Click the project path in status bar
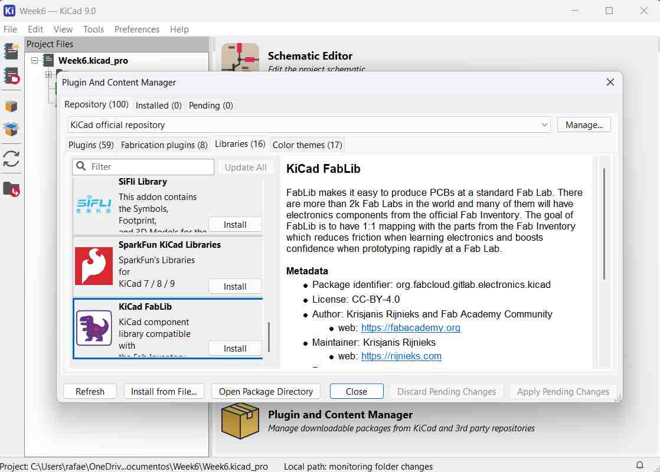The width and height of the screenshot is (660, 472). [x=134, y=467]
